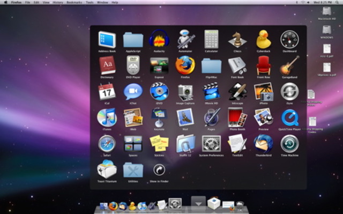The image size is (343, 214).
Task: Open the Apple menu
Action: pos(6,2)
